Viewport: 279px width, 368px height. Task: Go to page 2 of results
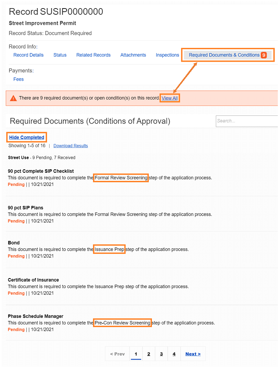(148, 354)
